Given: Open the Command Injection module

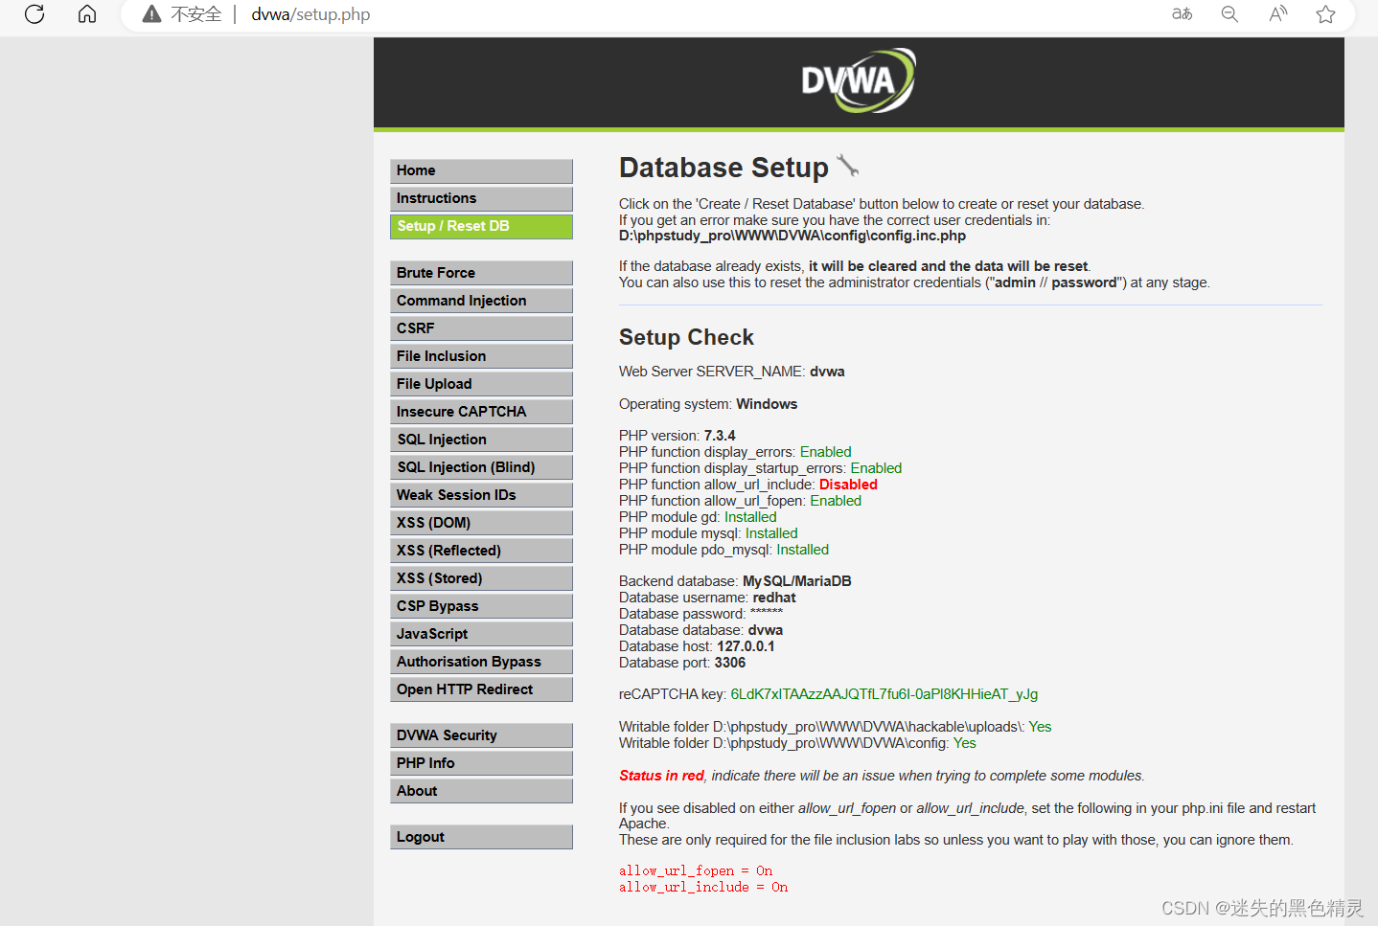Looking at the screenshot, I should 481,301.
